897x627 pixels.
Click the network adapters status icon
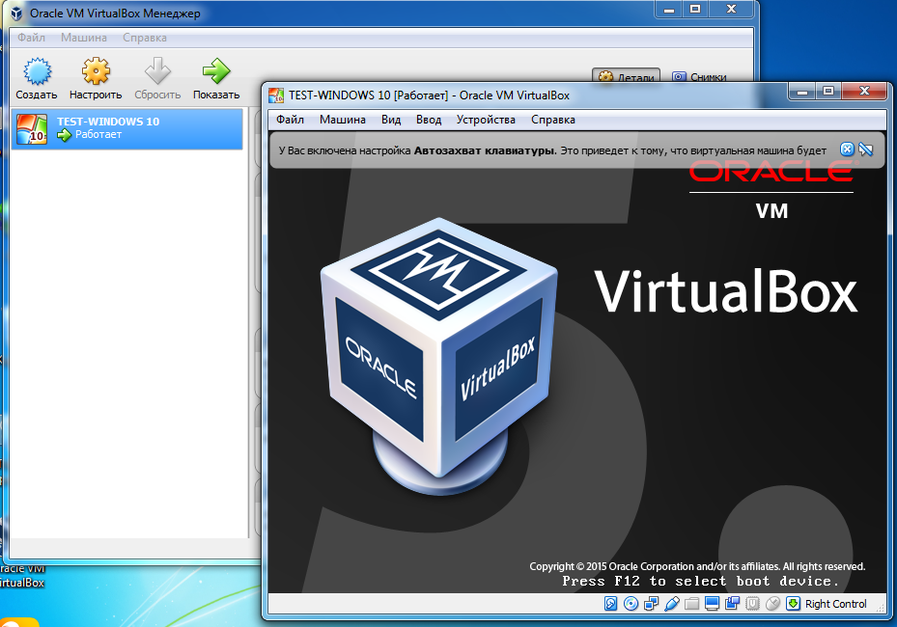651,604
